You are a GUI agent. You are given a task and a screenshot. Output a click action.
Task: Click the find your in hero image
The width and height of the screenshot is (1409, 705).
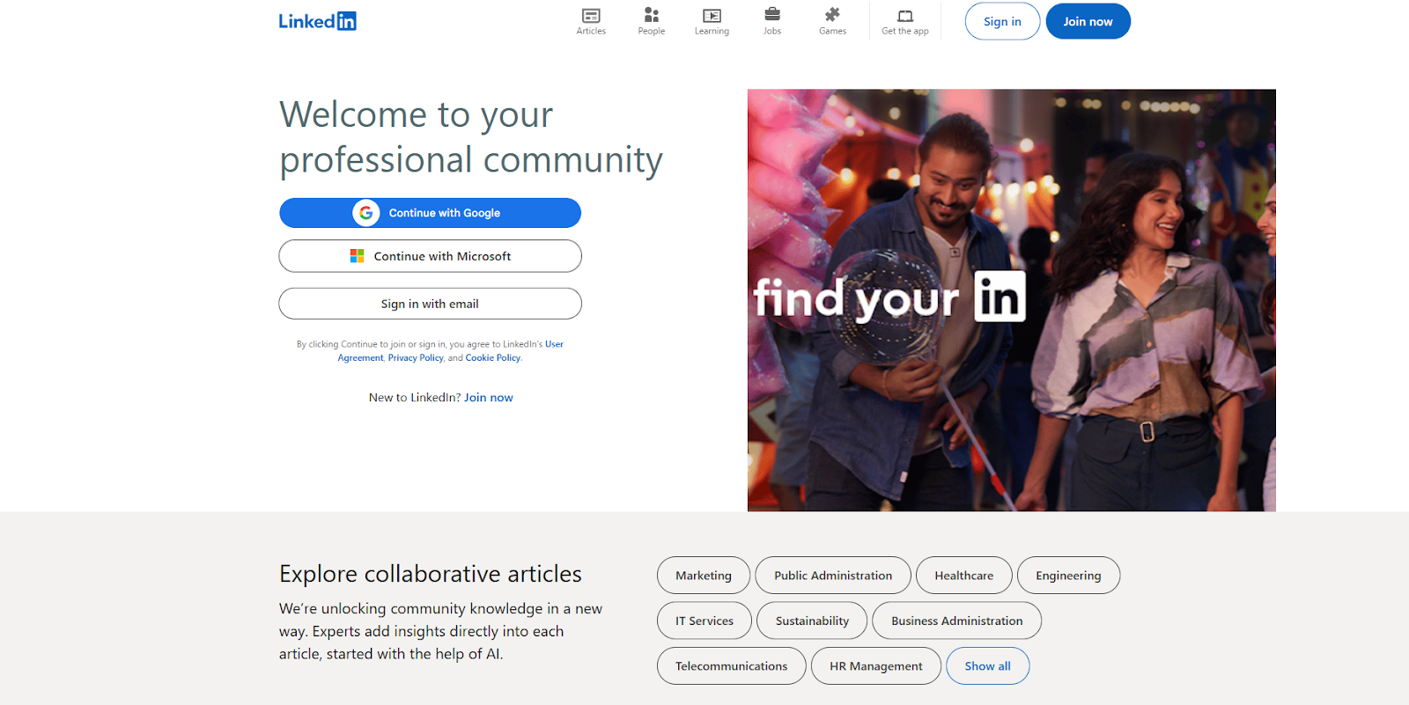pyautogui.click(x=1011, y=300)
